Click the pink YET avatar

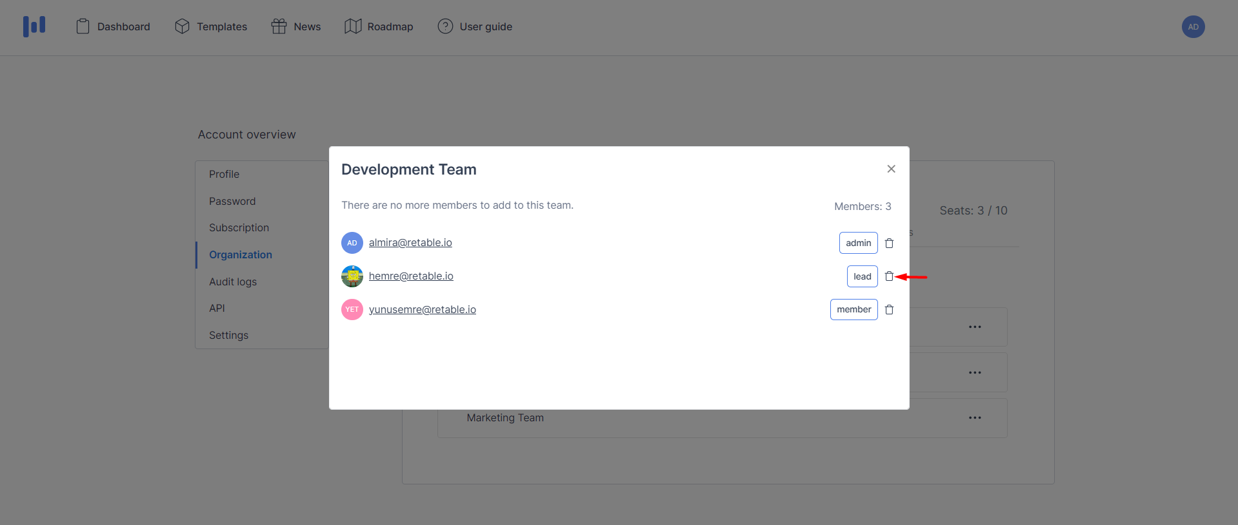[x=352, y=310]
